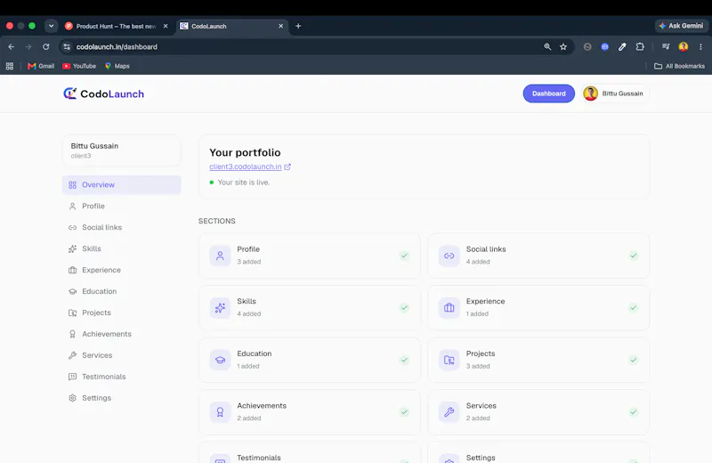
Task: Click the Achievements card checkmark
Action: (404, 412)
